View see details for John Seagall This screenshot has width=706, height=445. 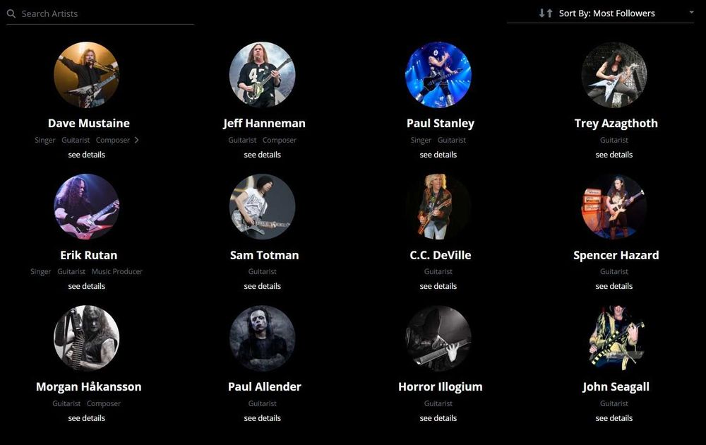point(614,418)
